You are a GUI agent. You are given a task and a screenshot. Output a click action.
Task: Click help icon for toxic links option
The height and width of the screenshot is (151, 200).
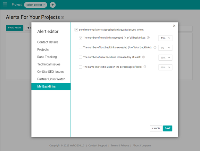[x=148, y=38]
